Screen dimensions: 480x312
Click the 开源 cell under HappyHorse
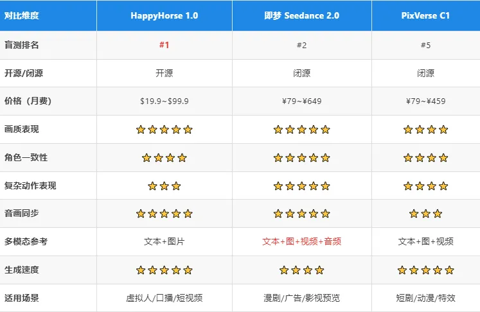(164, 73)
